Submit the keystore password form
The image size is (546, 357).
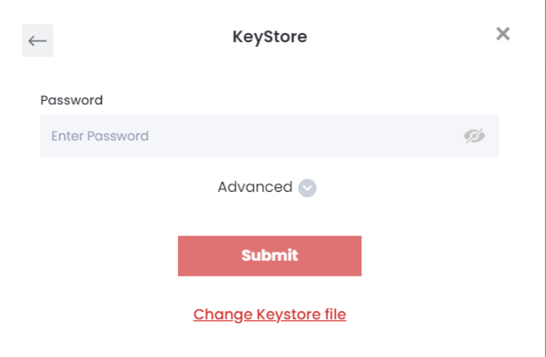click(269, 256)
